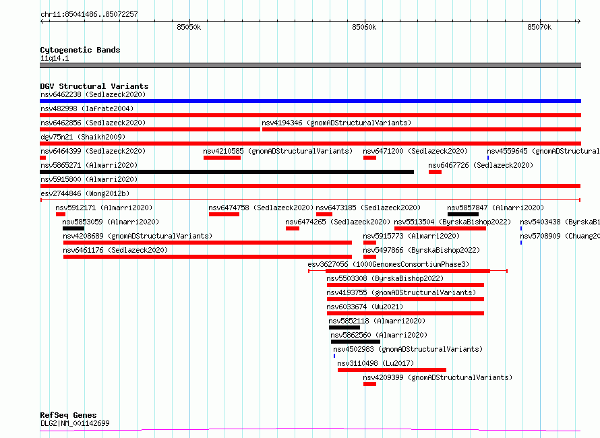Click the nsv5497866 (ByrskaBishop2022) label
Viewport: 600px width, 438px height.
coord(421,250)
